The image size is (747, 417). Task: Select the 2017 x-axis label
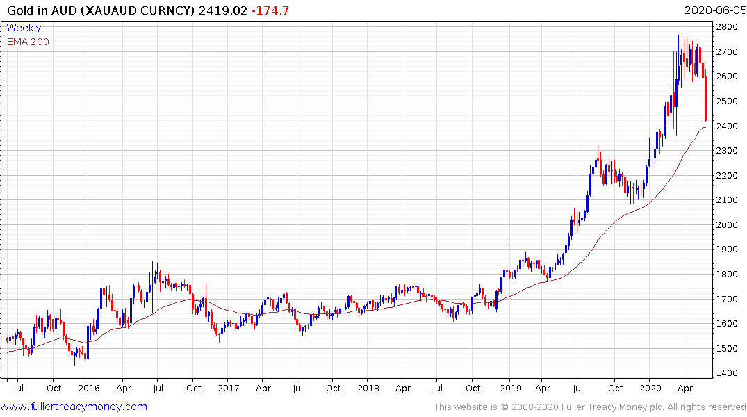tap(228, 388)
